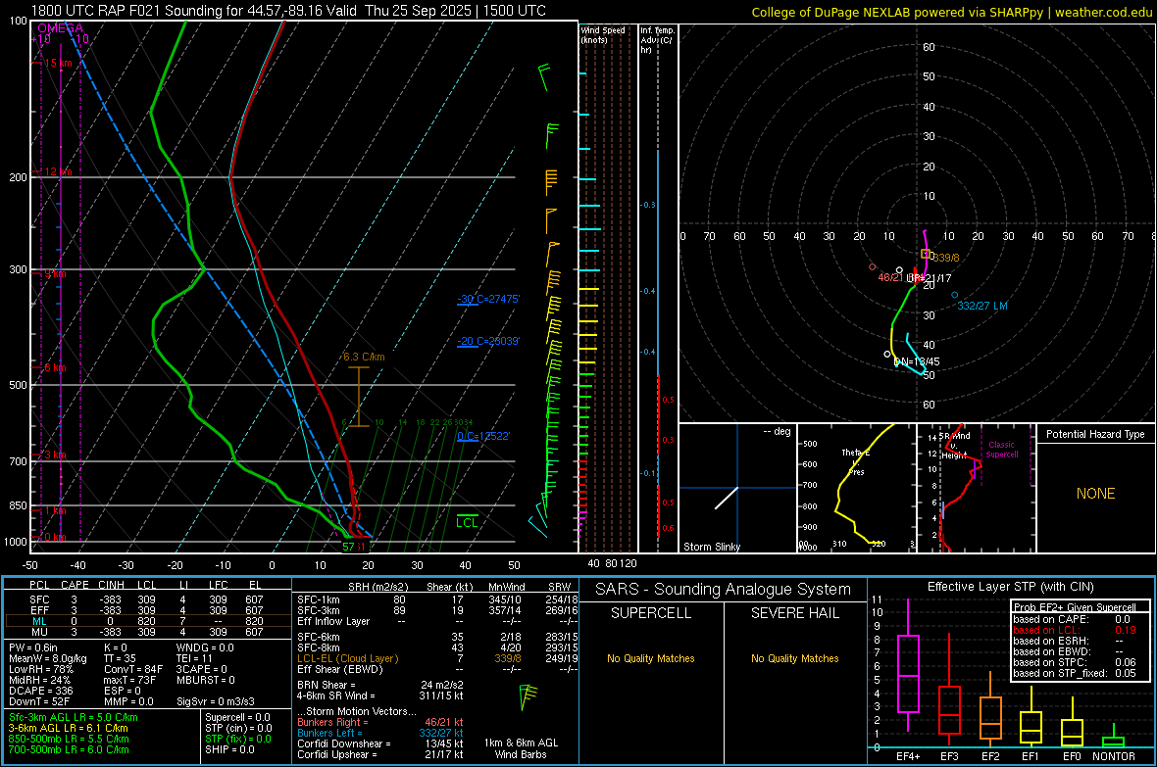Click the 3 km height marker

pyautogui.click(x=55, y=455)
